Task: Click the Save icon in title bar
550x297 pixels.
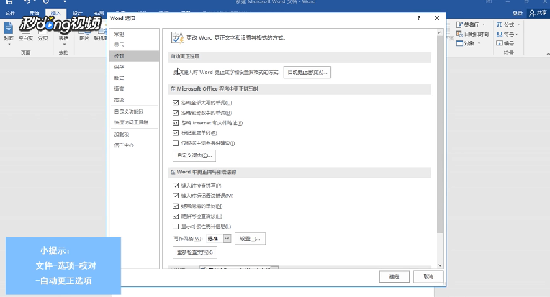Action: pyautogui.click(x=9, y=1)
